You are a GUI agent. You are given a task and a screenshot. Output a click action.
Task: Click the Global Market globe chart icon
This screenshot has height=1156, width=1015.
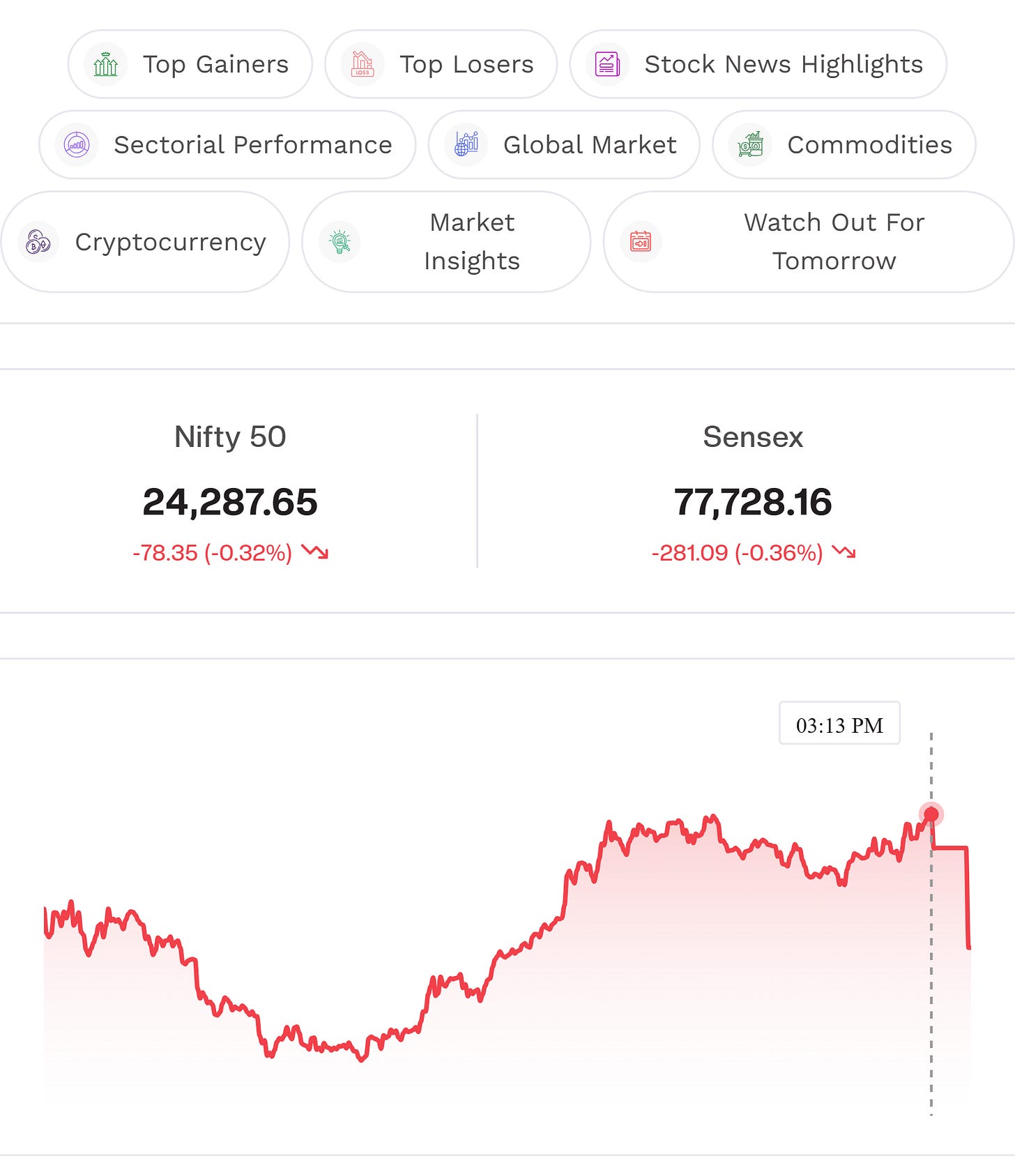pyautogui.click(x=466, y=145)
